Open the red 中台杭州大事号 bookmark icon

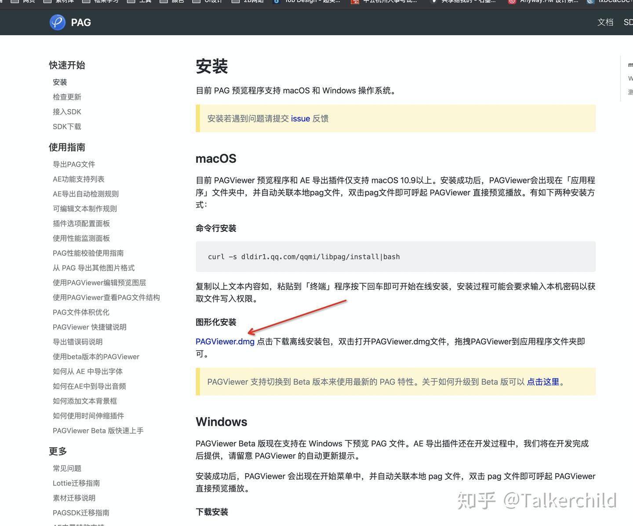click(x=355, y=2)
